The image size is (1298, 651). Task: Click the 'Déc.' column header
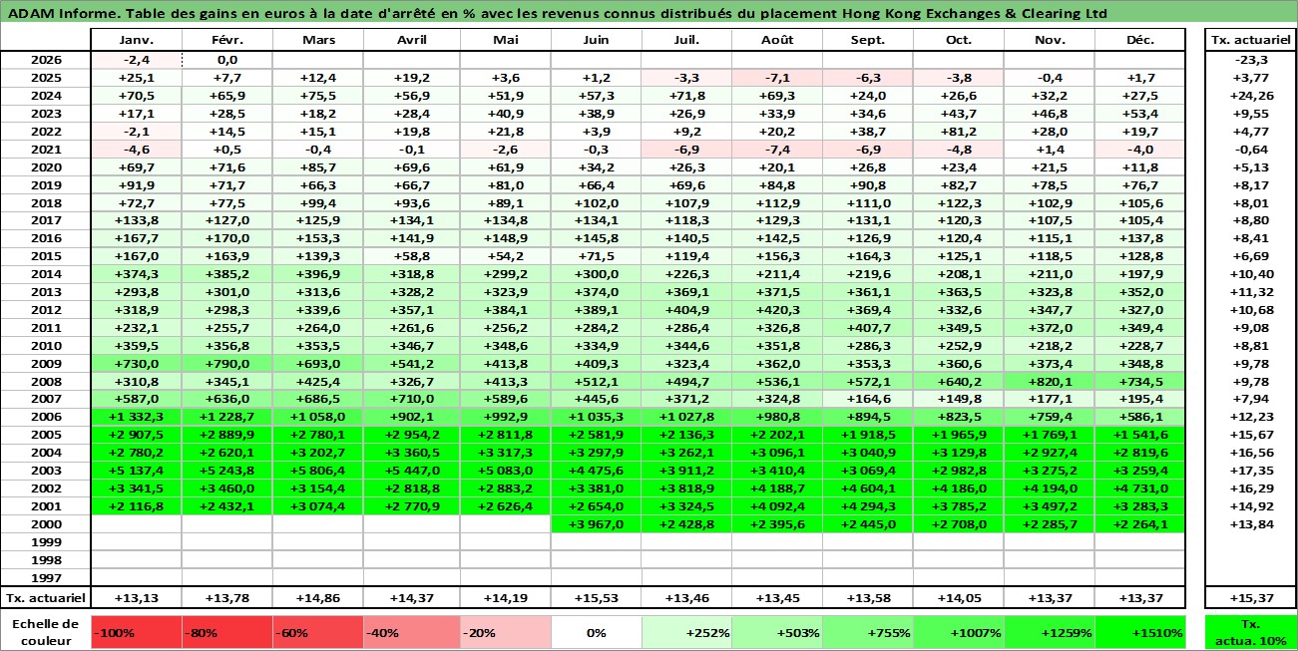[1140, 40]
